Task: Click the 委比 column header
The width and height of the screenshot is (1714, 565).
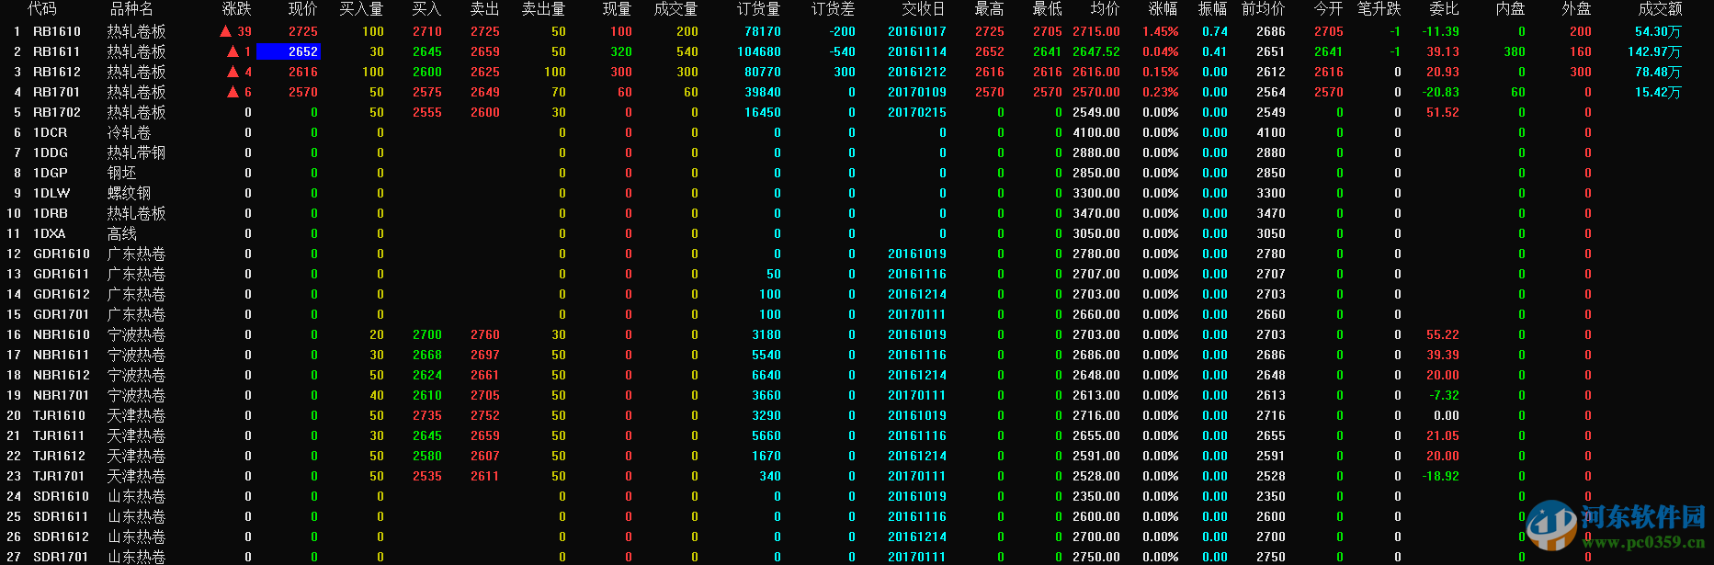Action: 1445,8
